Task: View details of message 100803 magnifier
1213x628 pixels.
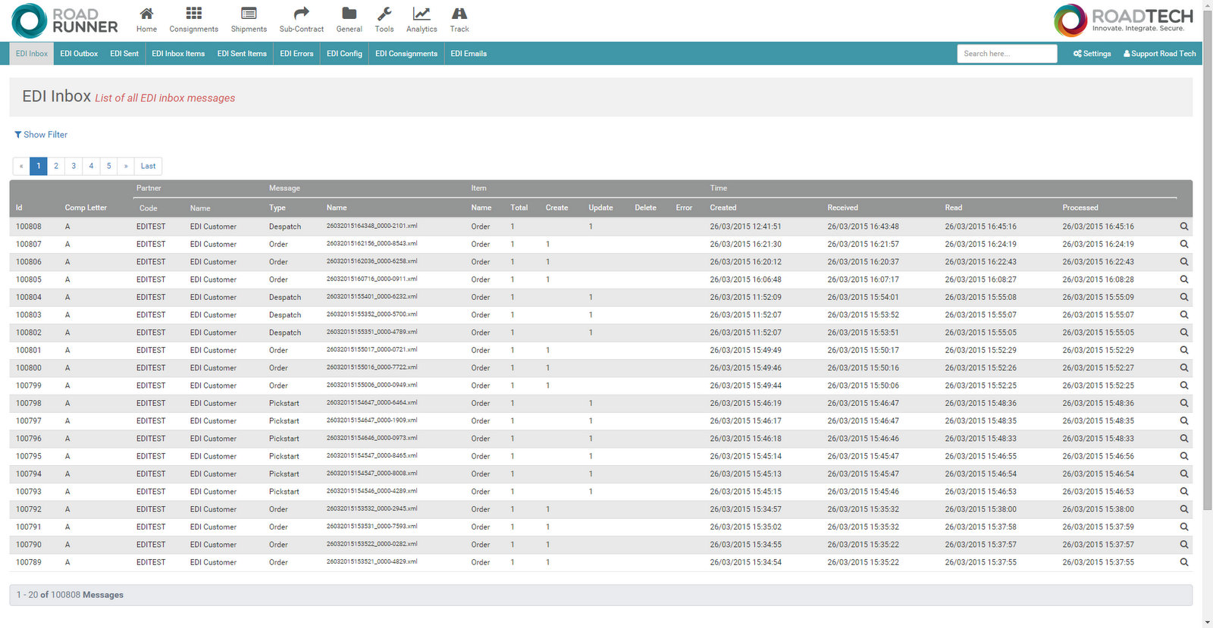Action: pyautogui.click(x=1183, y=314)
